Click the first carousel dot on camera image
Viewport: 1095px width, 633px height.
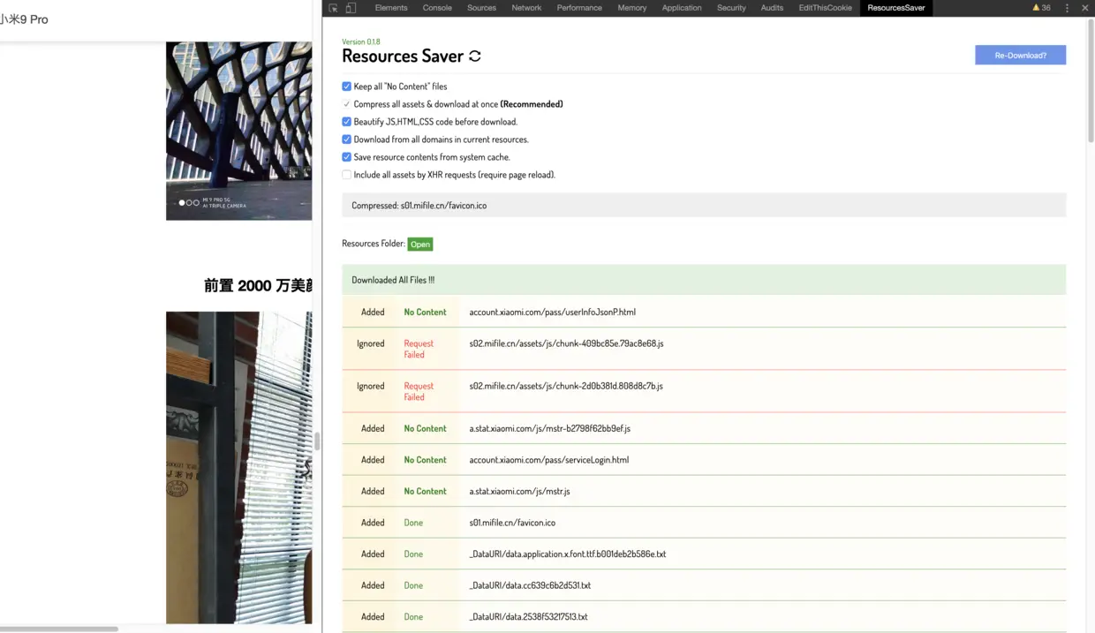[182, 203]
